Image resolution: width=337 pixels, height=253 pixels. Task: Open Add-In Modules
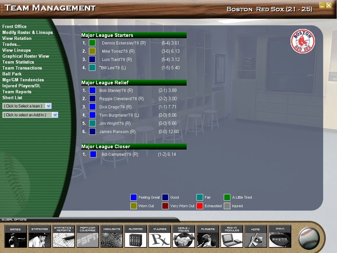[232, 236]
